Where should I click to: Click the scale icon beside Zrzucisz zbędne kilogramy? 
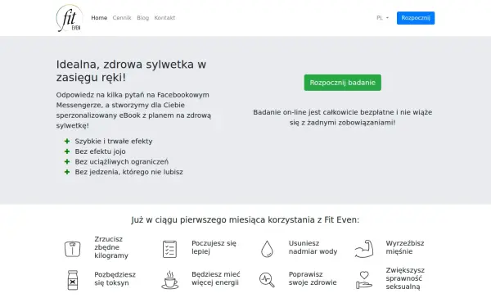tap(72, 249)
